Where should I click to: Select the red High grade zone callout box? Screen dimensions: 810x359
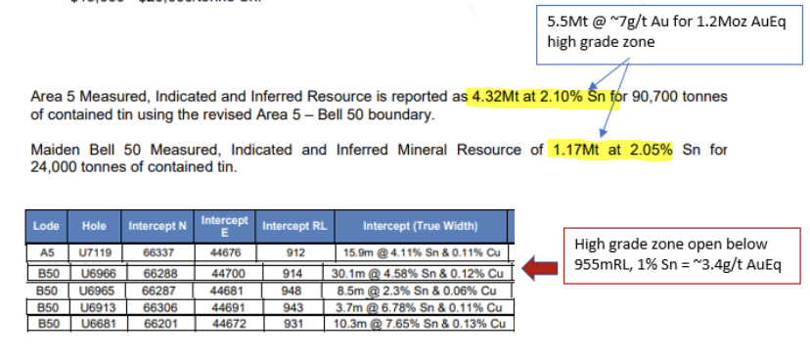(x=682, y=254)
